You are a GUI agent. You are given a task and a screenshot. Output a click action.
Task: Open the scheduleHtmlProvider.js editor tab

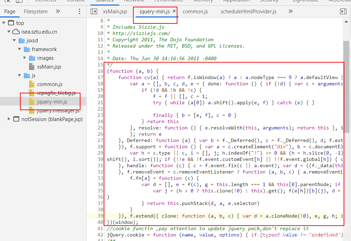point(248,12)
